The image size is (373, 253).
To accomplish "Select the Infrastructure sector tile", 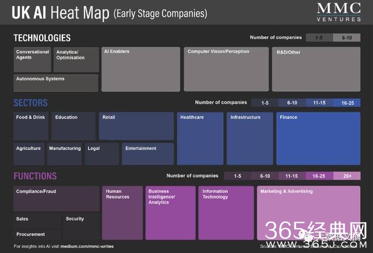I will click(249, 138).
